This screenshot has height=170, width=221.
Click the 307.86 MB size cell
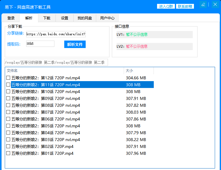point(136,119)
